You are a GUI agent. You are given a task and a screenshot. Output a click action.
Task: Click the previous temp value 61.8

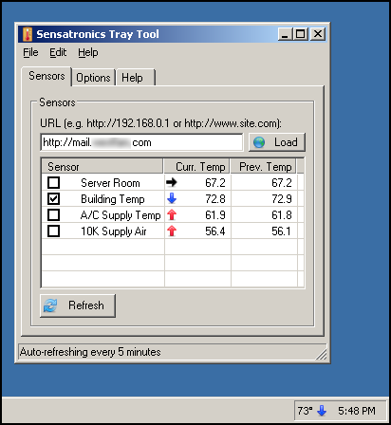click(282, 215)
